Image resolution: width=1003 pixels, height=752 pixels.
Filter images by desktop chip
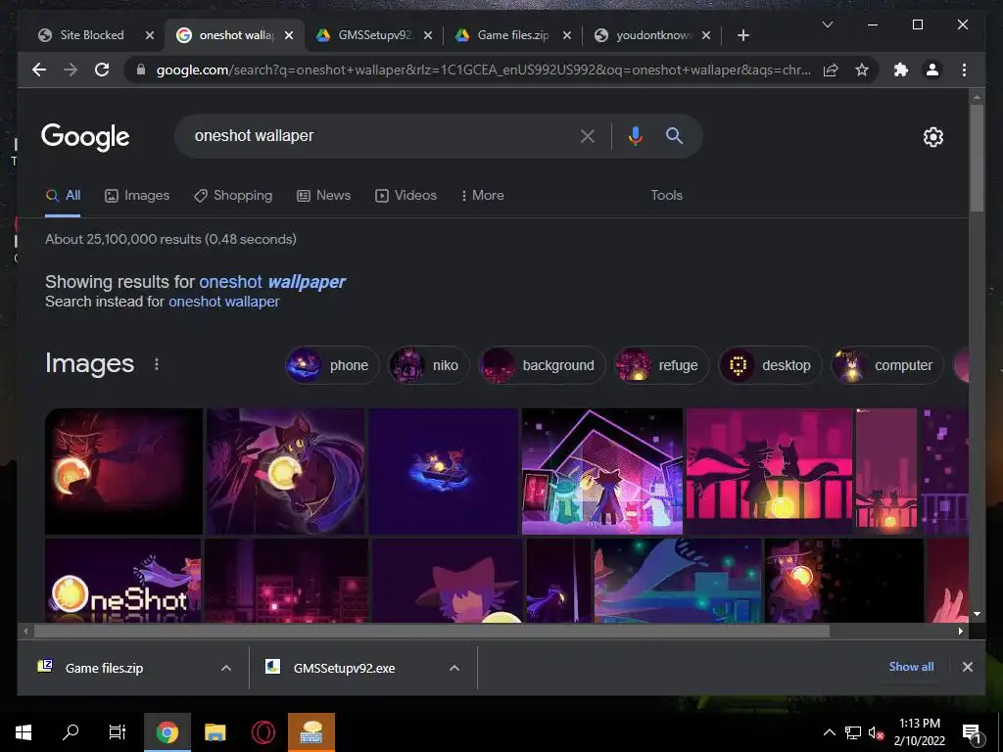[770, 365]
